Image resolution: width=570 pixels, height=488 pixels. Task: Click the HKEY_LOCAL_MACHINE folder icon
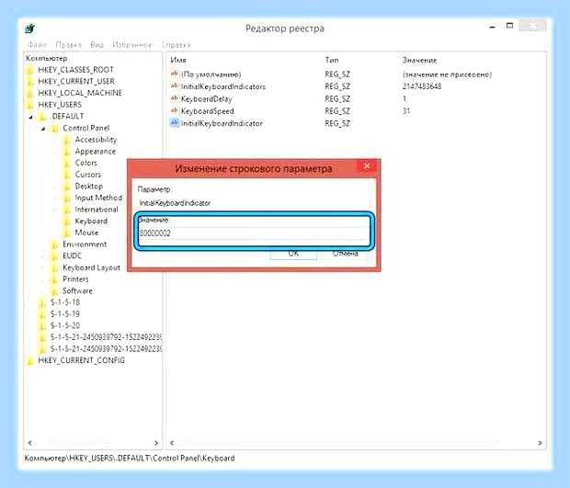tap(30, 94)
